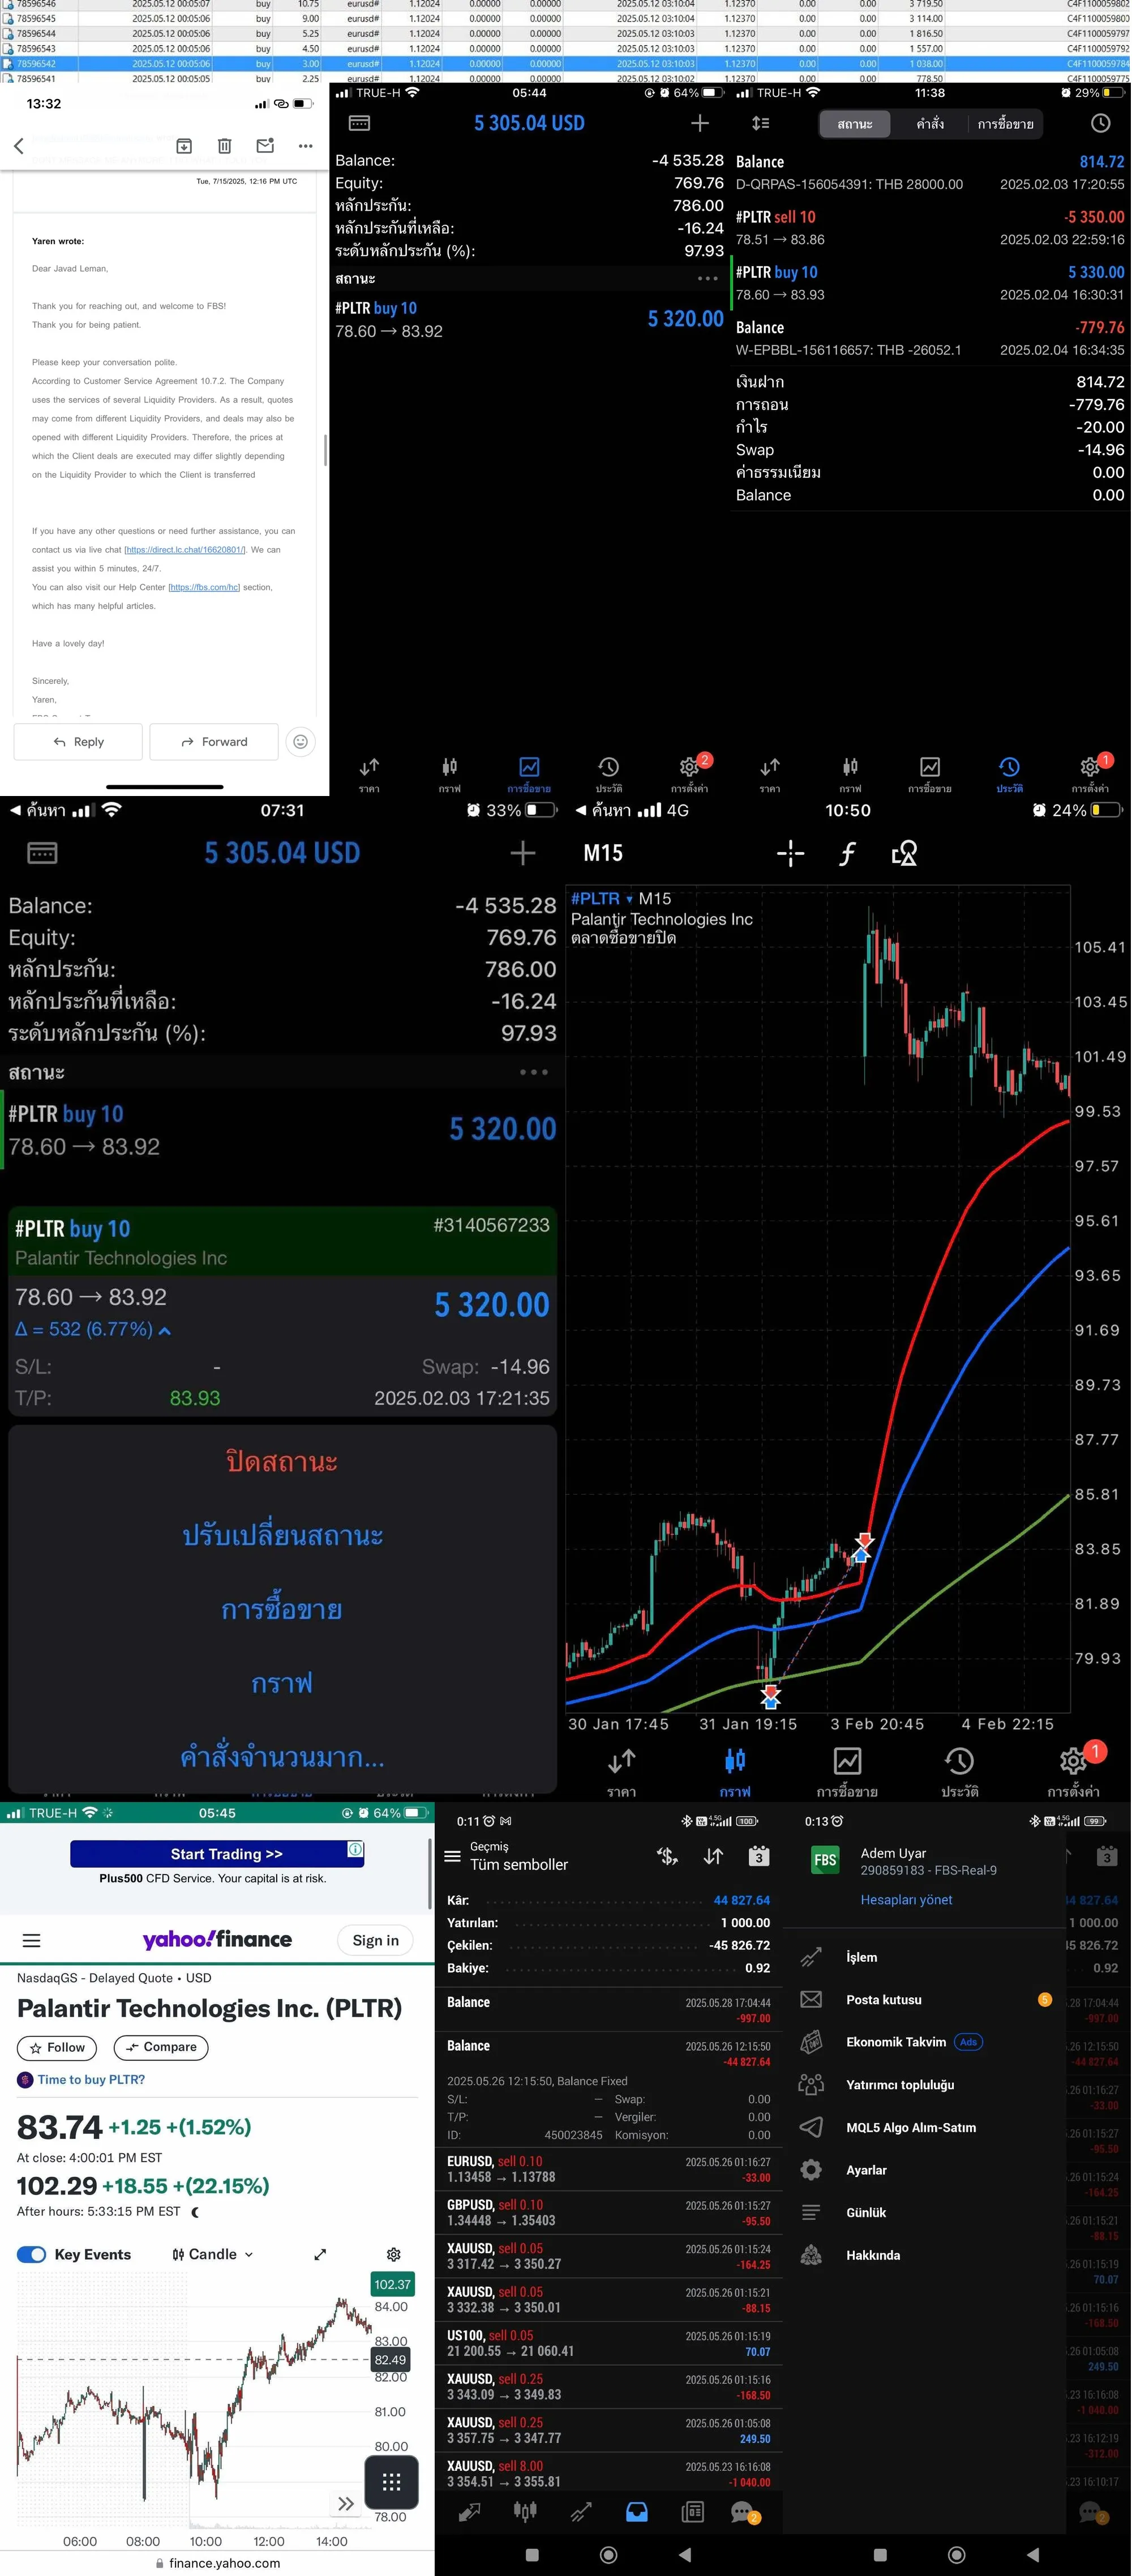Archive the email using the box icon

pos(184,146)
